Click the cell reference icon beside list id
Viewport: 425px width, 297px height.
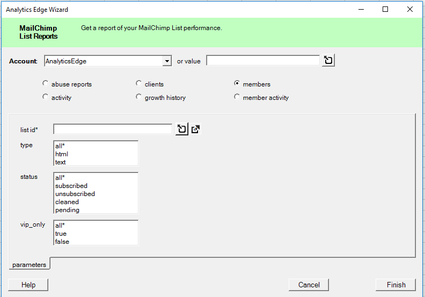coord(182,129)
